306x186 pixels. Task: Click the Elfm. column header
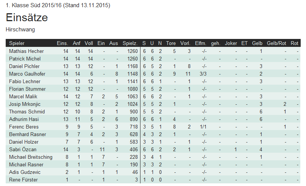(200, 43)
